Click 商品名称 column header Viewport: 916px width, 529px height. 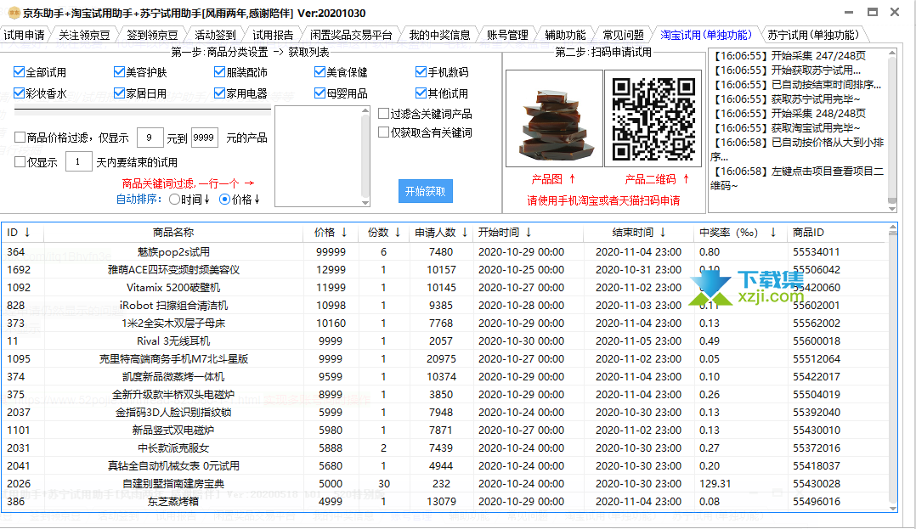(173, 233)
